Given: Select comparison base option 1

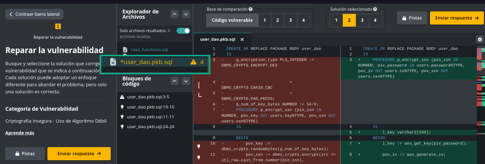Looking at the screenshot, I should tap(265, 20).
